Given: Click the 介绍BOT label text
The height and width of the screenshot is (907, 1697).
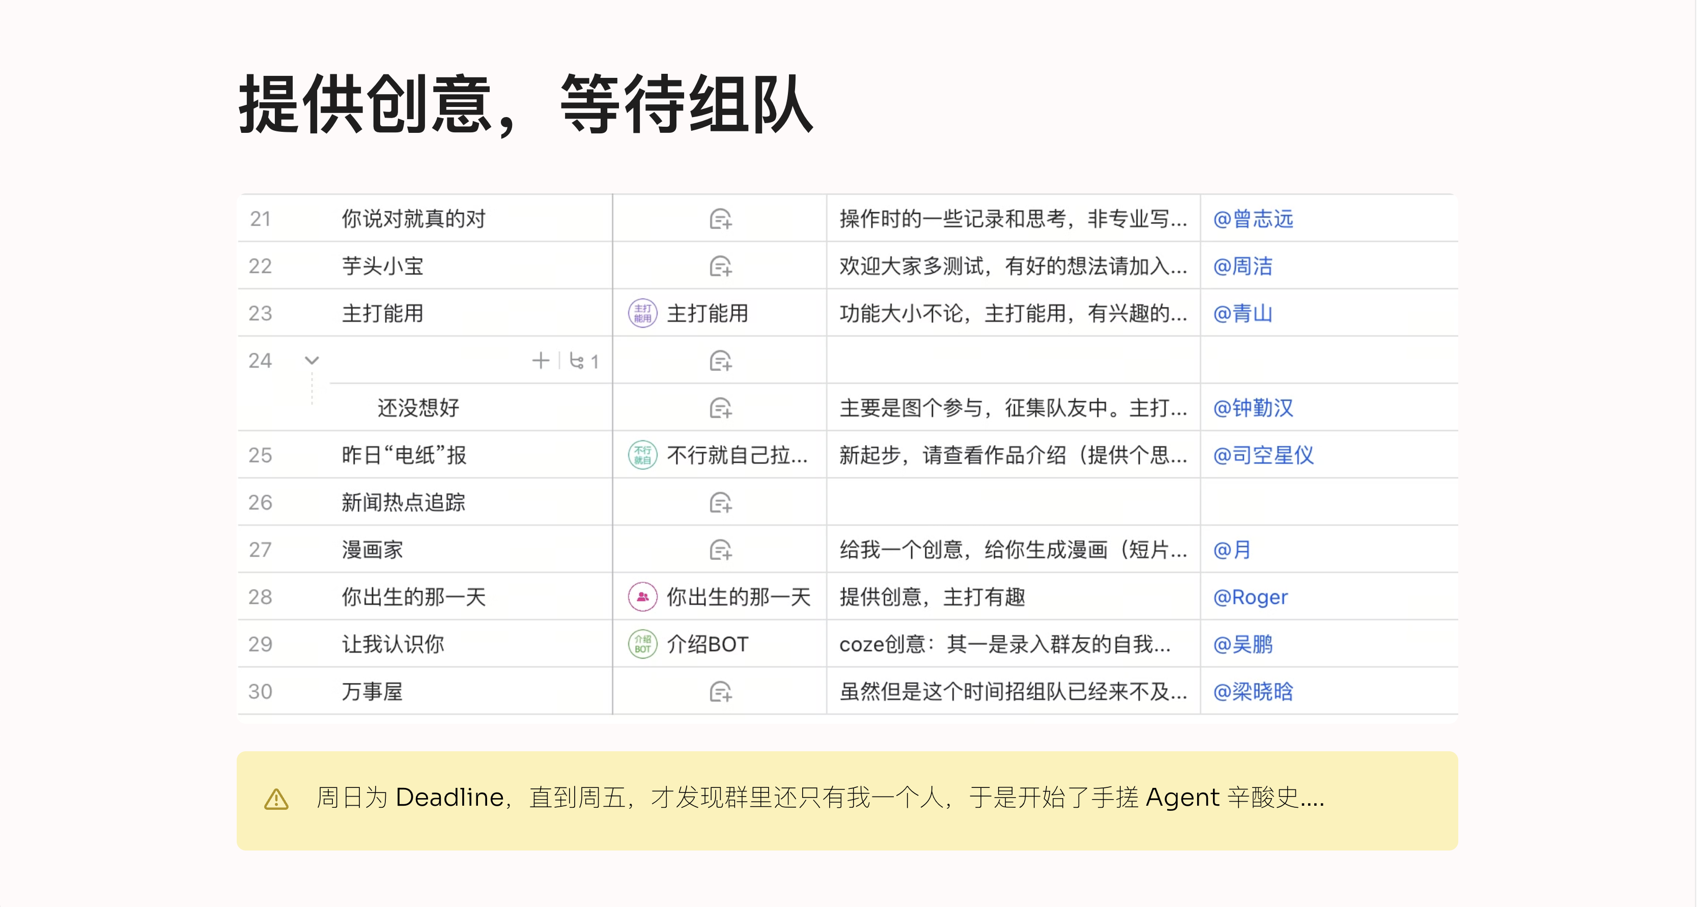Looking at the screenshot, I should click(708, 644).
